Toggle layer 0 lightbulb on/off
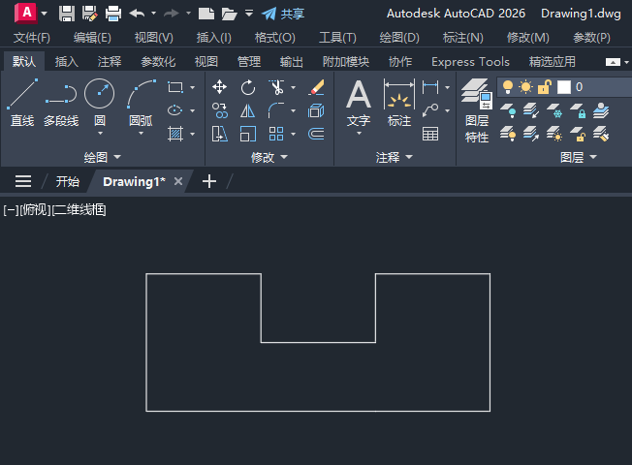The width and height of the screenshot is (632, 465). tap(508, 87)
